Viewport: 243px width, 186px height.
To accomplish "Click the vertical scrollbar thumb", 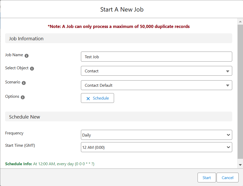I will click(240, 91).
